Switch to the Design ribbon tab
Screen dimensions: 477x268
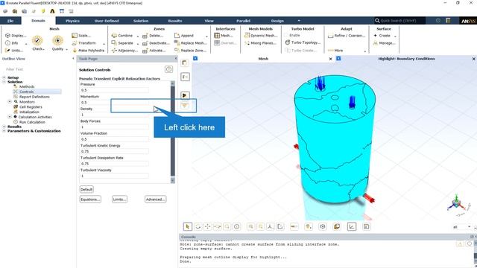[277, 21]
